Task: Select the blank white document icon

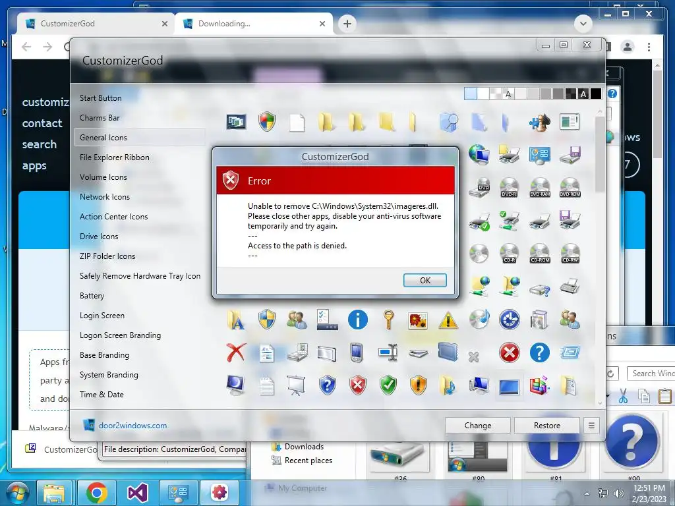Action: (x=297, y=123)
